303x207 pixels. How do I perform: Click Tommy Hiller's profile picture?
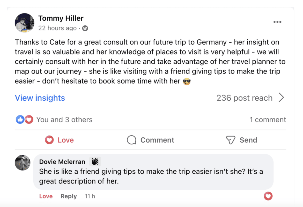coord(25,23)
